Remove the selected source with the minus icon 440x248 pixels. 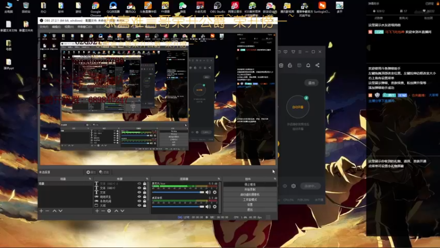(103, 211)
